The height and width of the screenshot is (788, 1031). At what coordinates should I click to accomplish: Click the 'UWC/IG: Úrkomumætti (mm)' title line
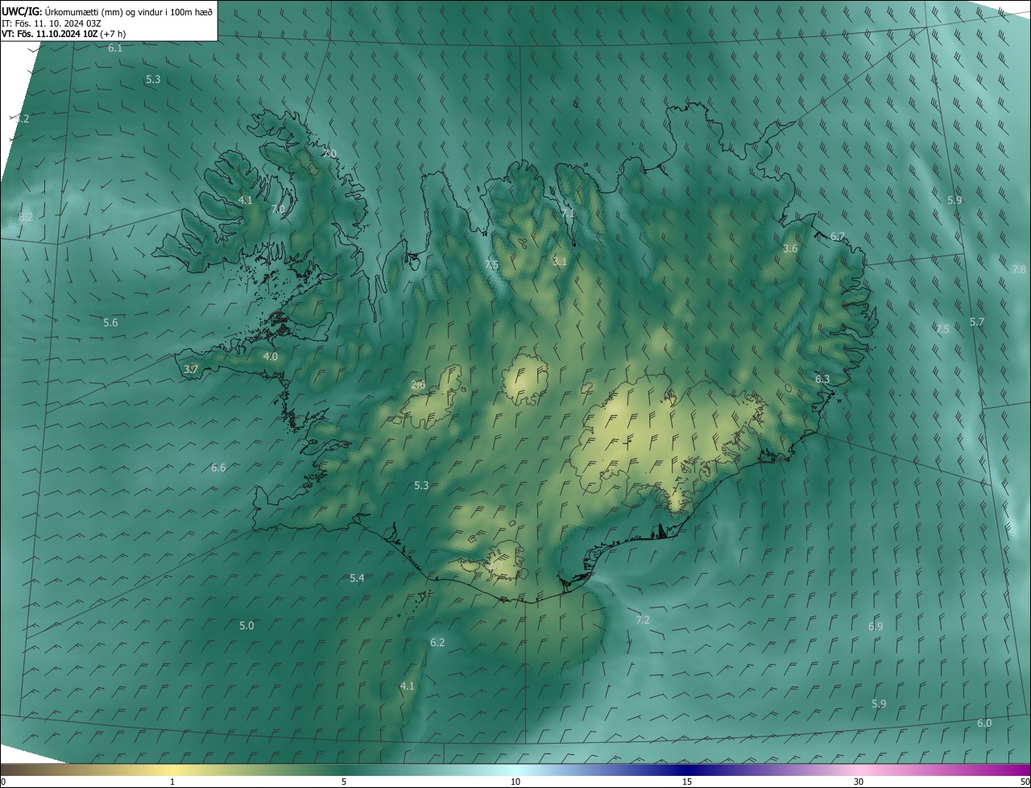(106, 11)
